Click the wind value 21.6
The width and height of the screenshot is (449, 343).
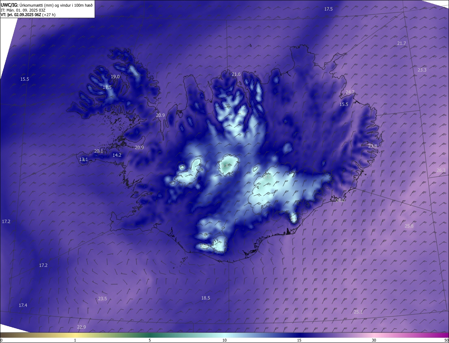236,74
